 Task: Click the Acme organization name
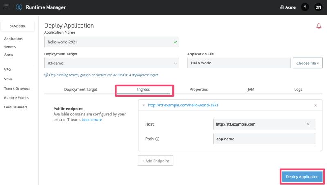[x=290, y=7]
